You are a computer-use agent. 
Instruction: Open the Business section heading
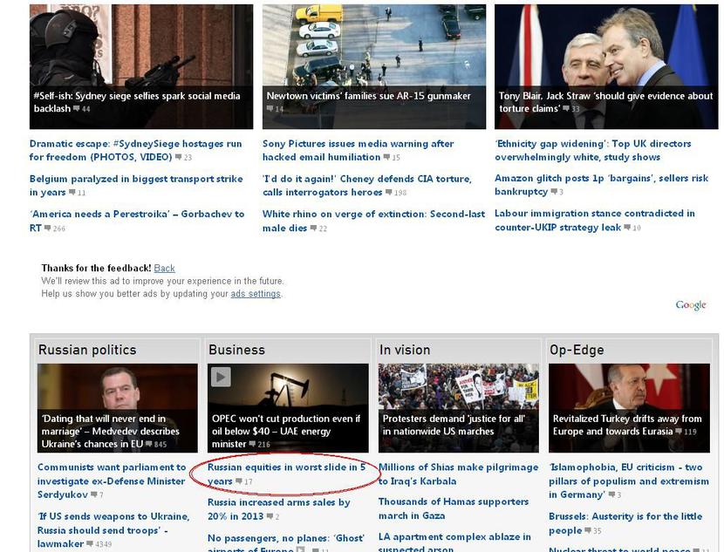(237, 350)
